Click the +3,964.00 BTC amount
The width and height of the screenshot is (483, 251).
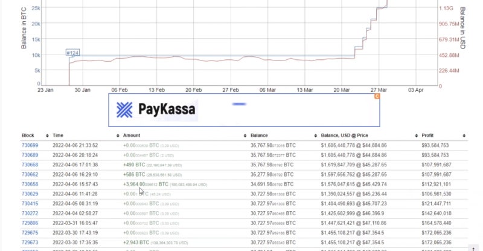click(146, 184)
